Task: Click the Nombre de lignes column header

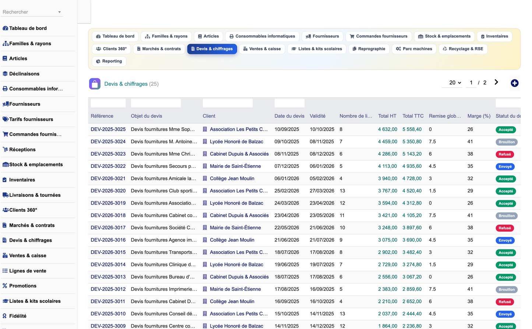Action: click(x=356, y=116)
